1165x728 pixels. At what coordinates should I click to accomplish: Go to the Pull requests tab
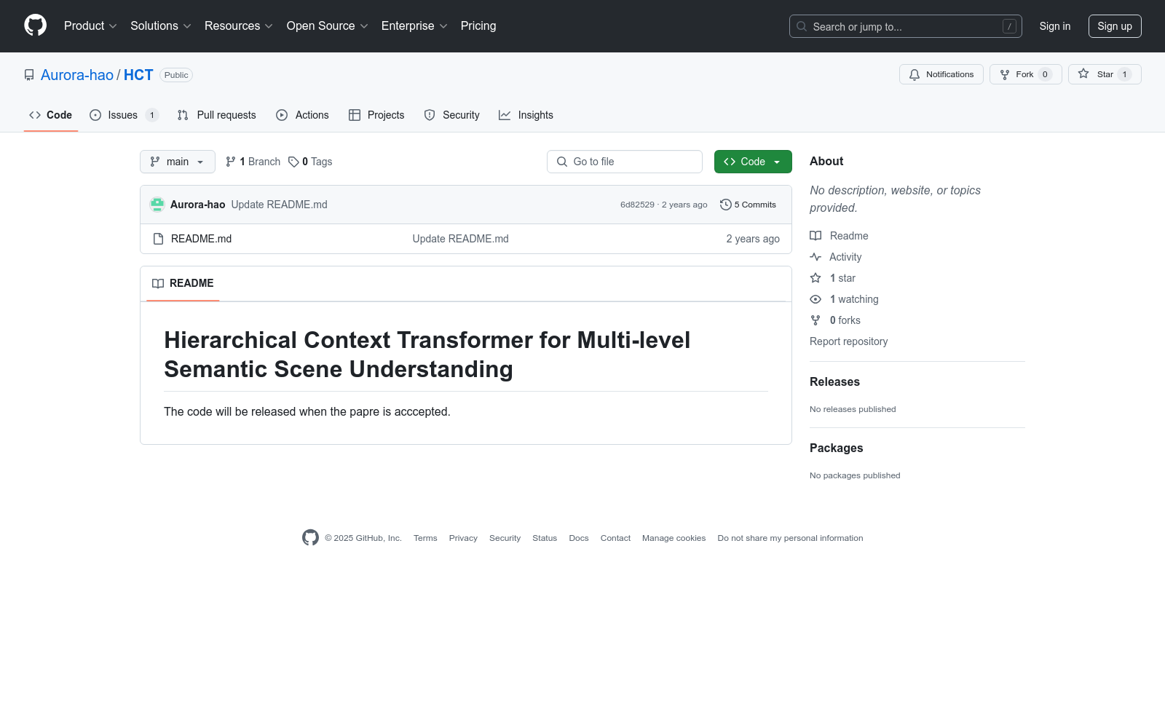(217, 115)
